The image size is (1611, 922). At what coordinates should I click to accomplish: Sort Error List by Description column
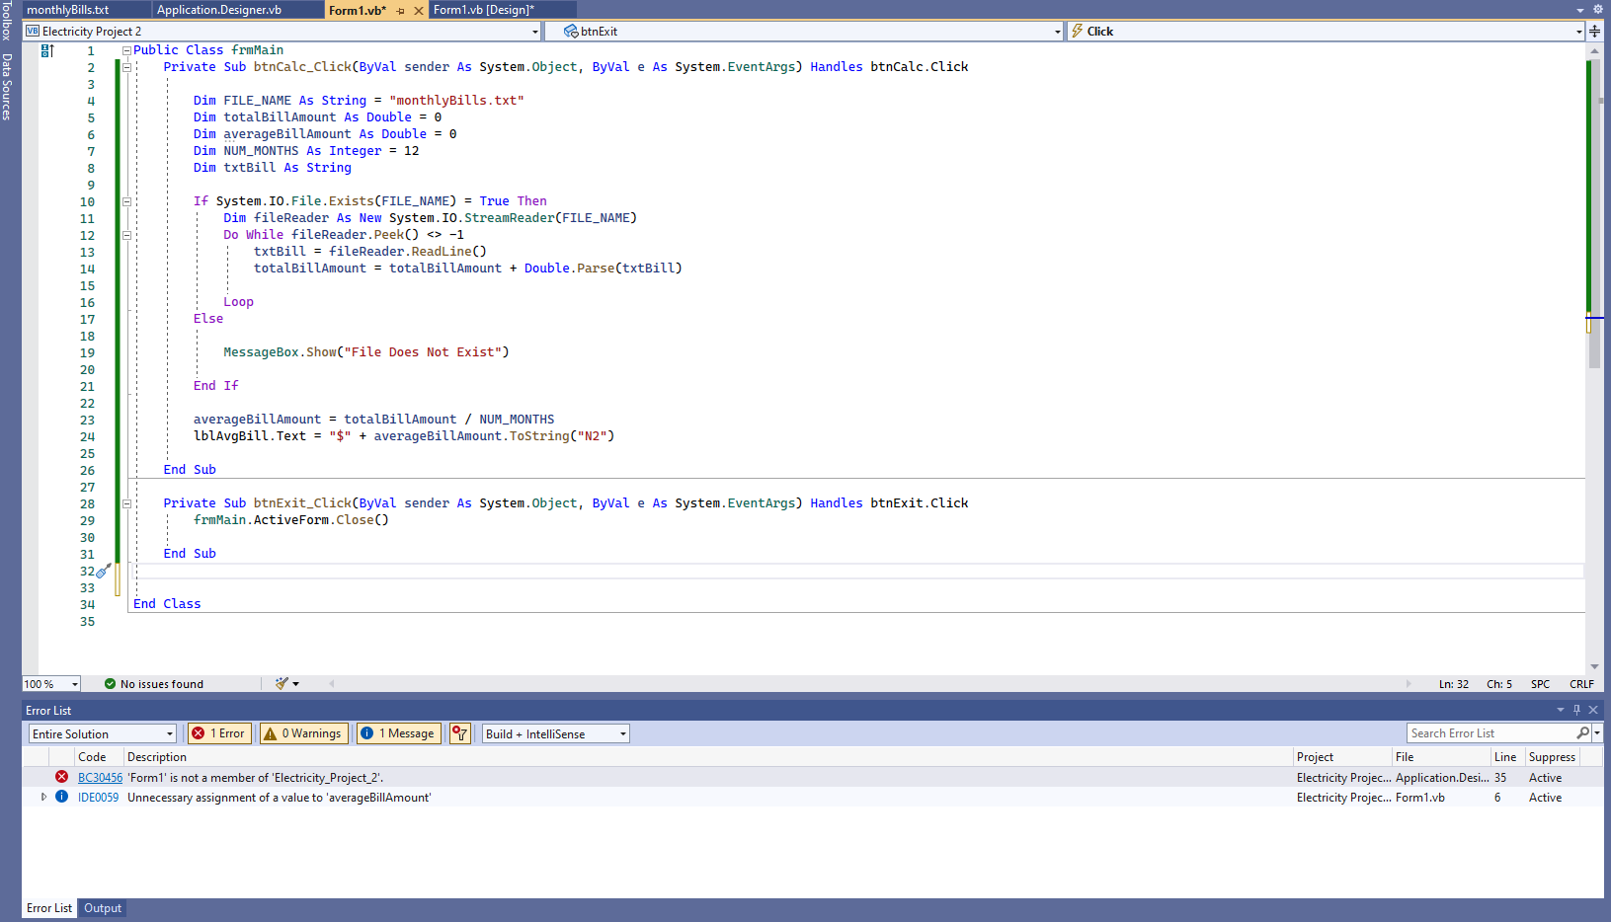pyautogui.click(x=708, y=757)
